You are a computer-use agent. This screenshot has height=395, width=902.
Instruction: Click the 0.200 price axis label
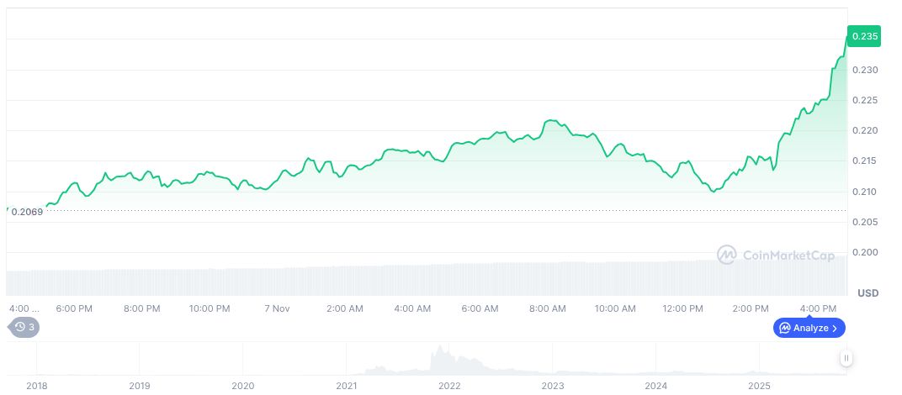click(864, 252)
